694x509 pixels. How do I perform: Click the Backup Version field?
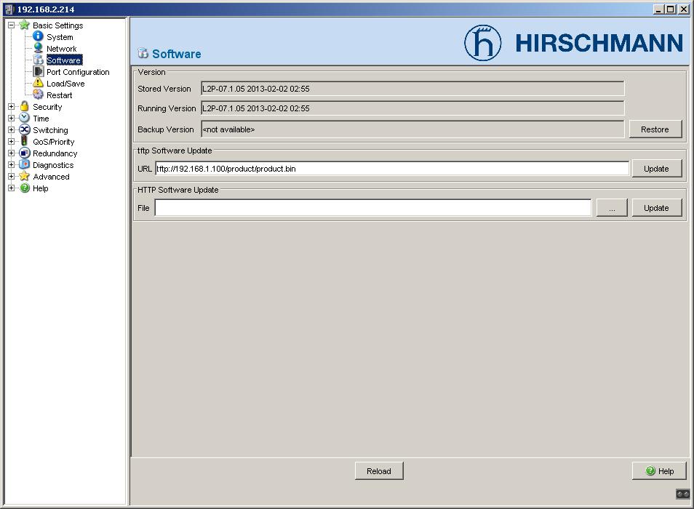[x=412, y=129]
